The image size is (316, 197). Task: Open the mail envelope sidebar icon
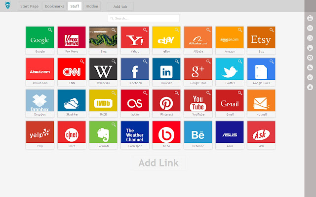(310, 28)
